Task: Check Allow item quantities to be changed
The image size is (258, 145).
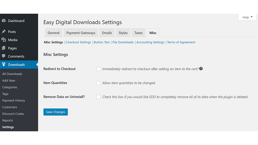Action: pyautogui.click(x=98, y=83)
